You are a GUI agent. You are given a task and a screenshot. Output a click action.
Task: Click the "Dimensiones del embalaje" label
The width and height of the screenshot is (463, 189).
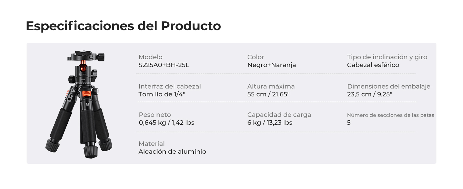(x=389, y=86)
